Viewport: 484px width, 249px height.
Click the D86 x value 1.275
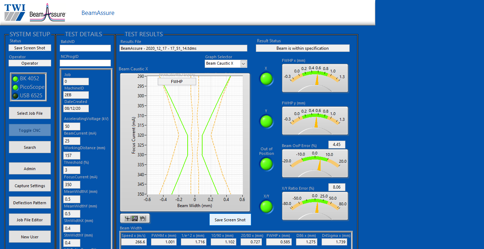point(307,242)
